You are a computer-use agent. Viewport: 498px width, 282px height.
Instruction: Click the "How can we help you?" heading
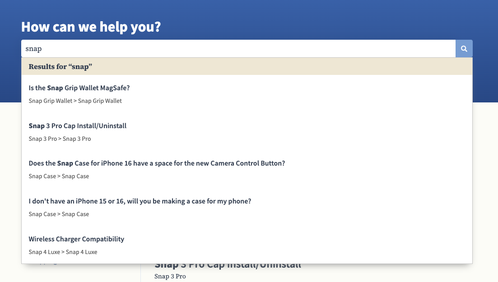pos(91,27)
